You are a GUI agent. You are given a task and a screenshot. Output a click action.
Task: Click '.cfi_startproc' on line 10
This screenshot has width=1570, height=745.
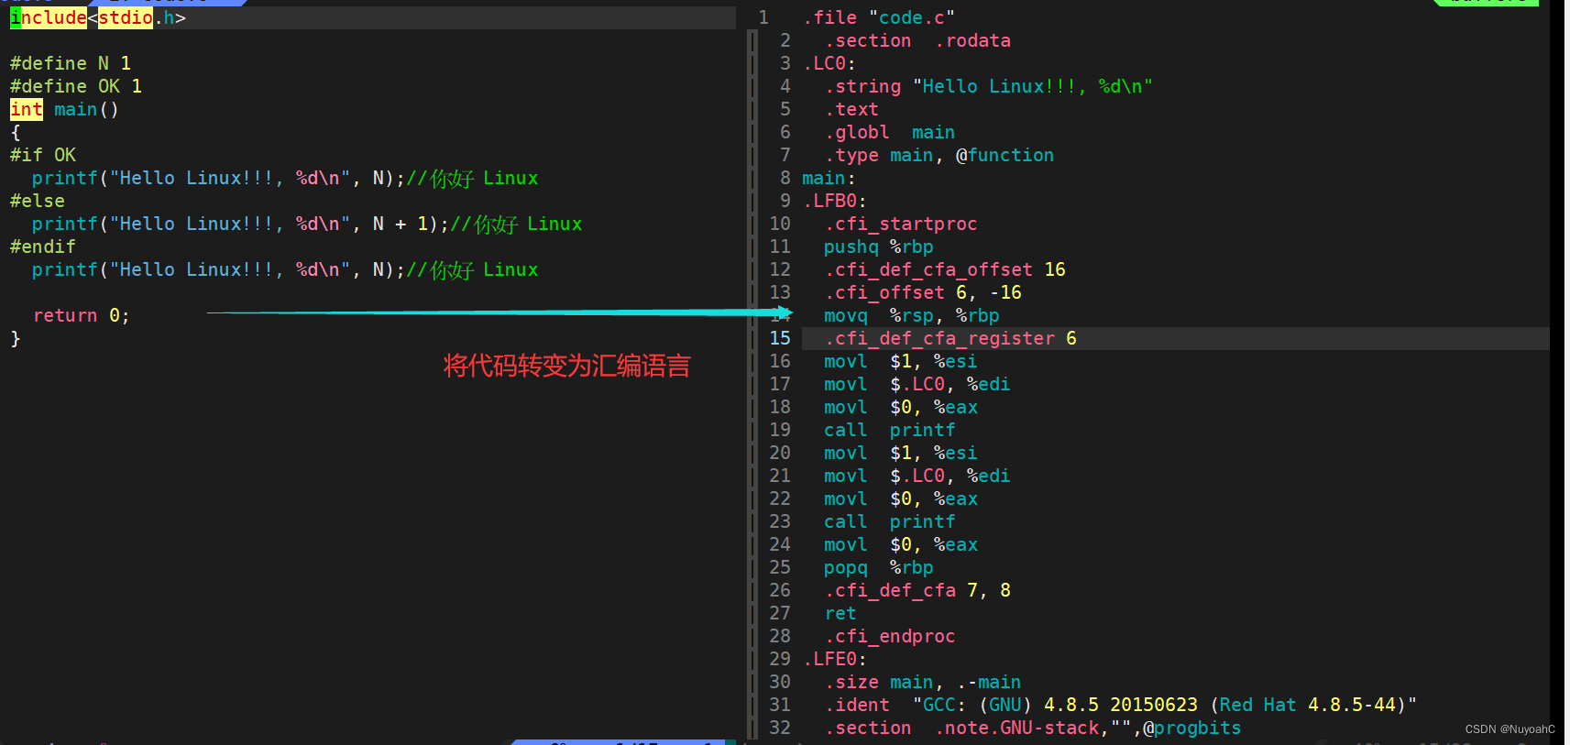coord(901,224)
